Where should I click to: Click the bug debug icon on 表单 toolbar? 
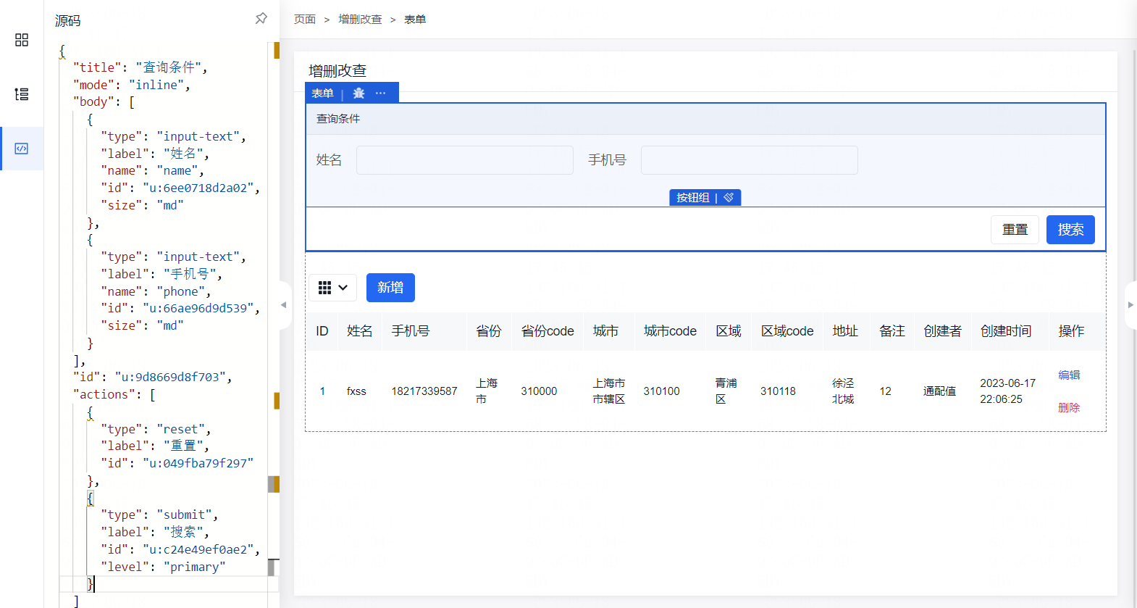click(358, 93)
